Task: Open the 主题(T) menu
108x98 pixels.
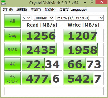Action: (36, 10)
